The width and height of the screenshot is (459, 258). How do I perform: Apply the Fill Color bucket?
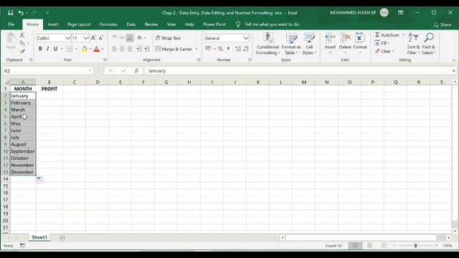pos(85,49)
